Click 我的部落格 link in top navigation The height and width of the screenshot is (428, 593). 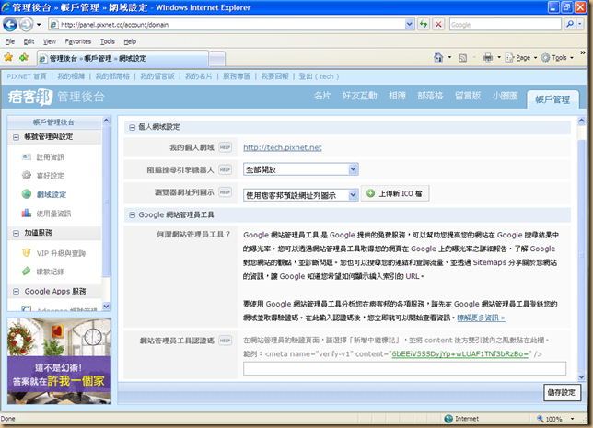tap(112, 76)
